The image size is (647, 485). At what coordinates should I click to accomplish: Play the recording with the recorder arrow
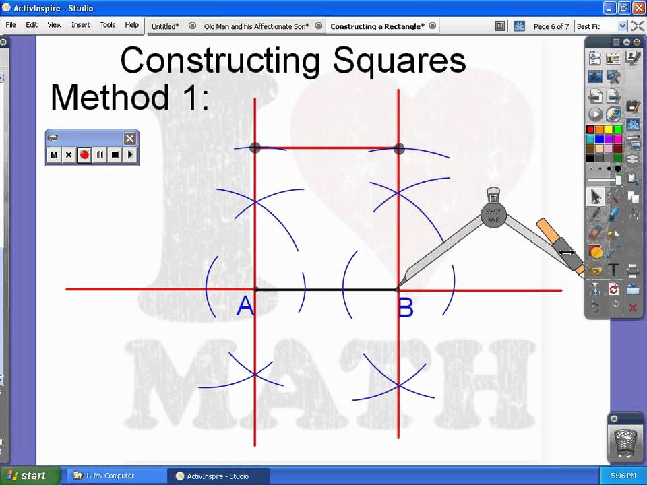point(130,155)
